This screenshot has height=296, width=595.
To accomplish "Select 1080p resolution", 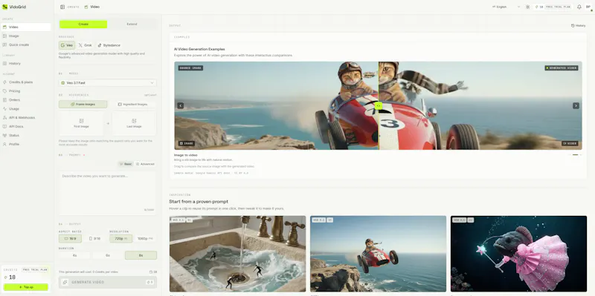I will point(145,239).
